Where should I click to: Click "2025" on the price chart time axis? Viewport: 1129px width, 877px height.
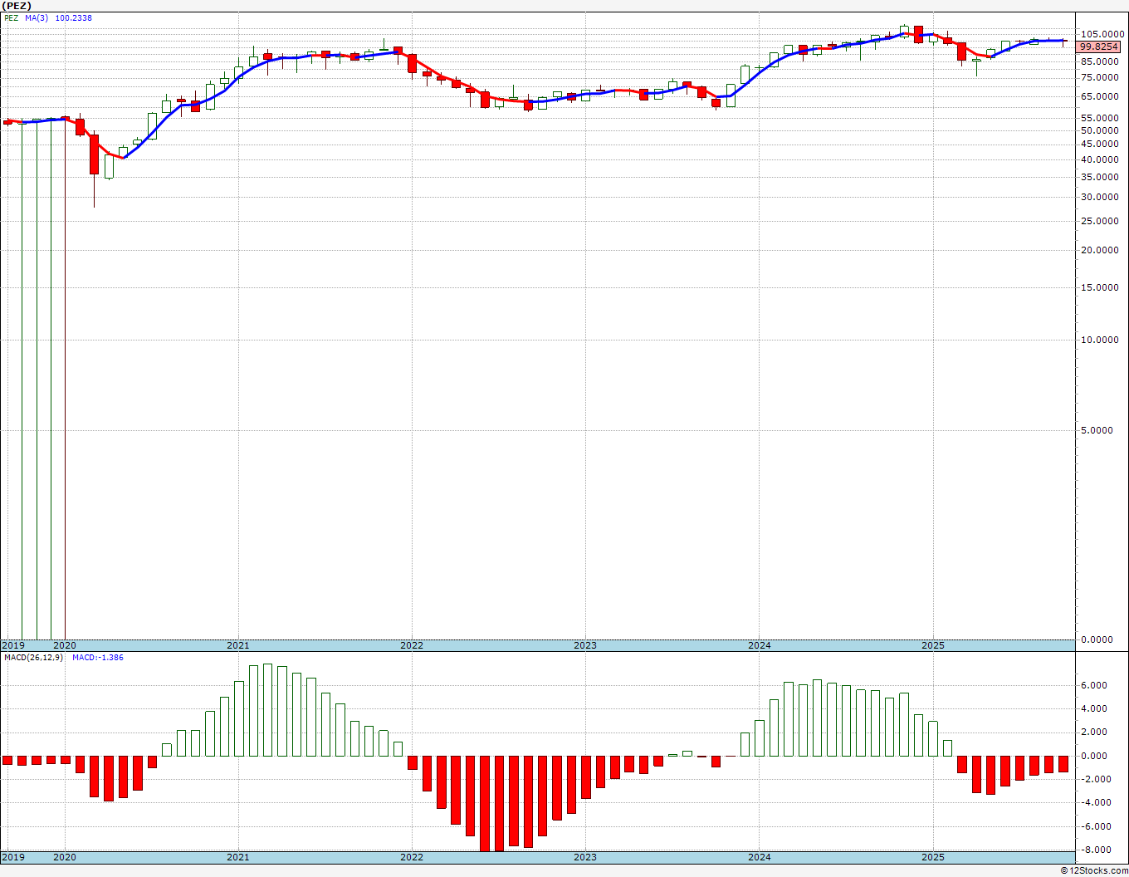pyautogui.click(x=933, y=645)
